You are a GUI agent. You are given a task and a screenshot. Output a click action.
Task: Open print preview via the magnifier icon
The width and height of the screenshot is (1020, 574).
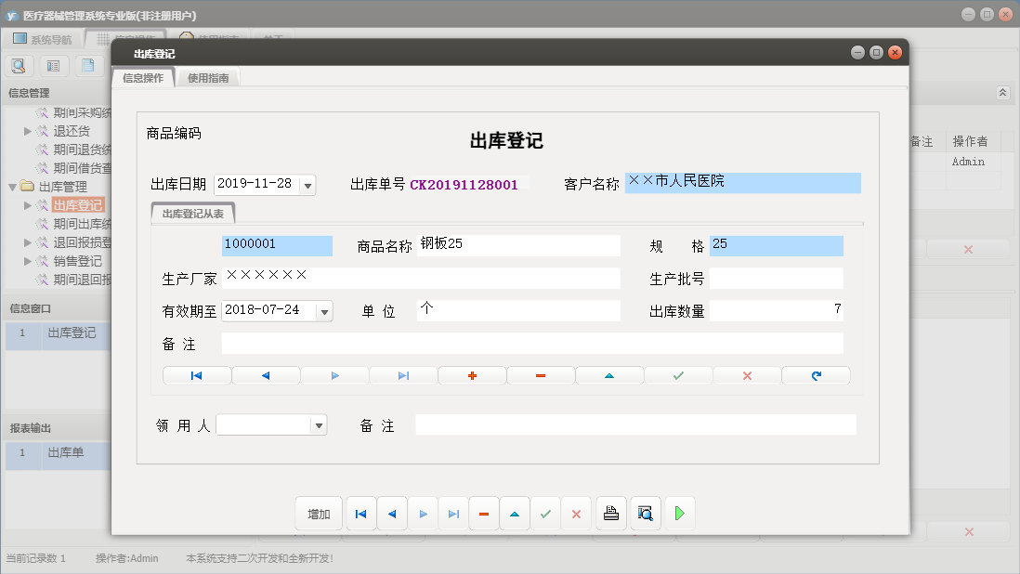645,513
